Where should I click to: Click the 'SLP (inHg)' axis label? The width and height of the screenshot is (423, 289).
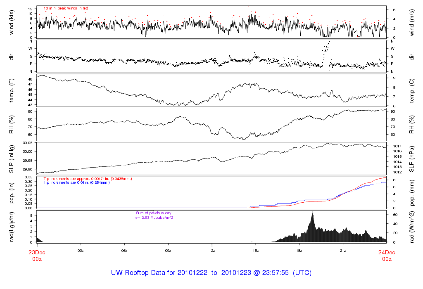point(12,158)
